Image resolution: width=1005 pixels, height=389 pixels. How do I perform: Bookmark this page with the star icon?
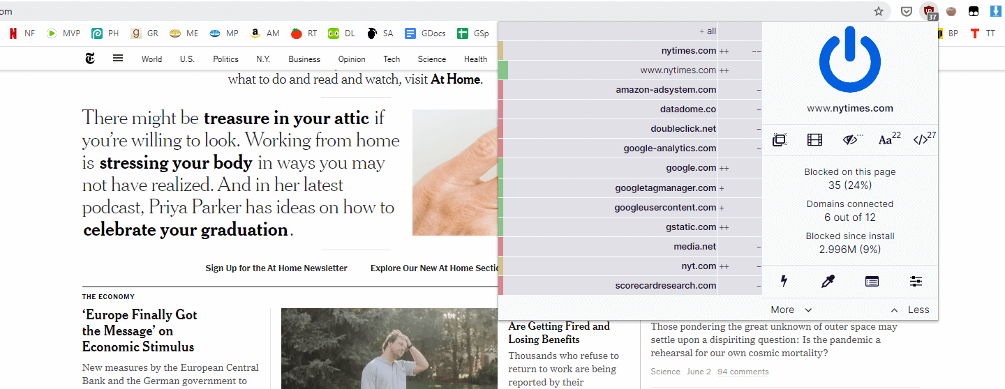tap(879, 11)
